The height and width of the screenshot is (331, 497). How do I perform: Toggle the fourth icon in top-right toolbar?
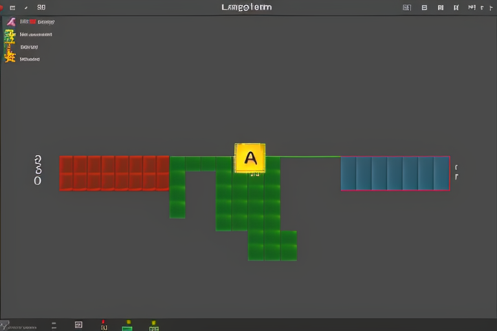tap(456, 8)
